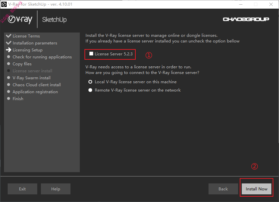
Task: Select the Licensing Setup step
Action: click(28, 50)
